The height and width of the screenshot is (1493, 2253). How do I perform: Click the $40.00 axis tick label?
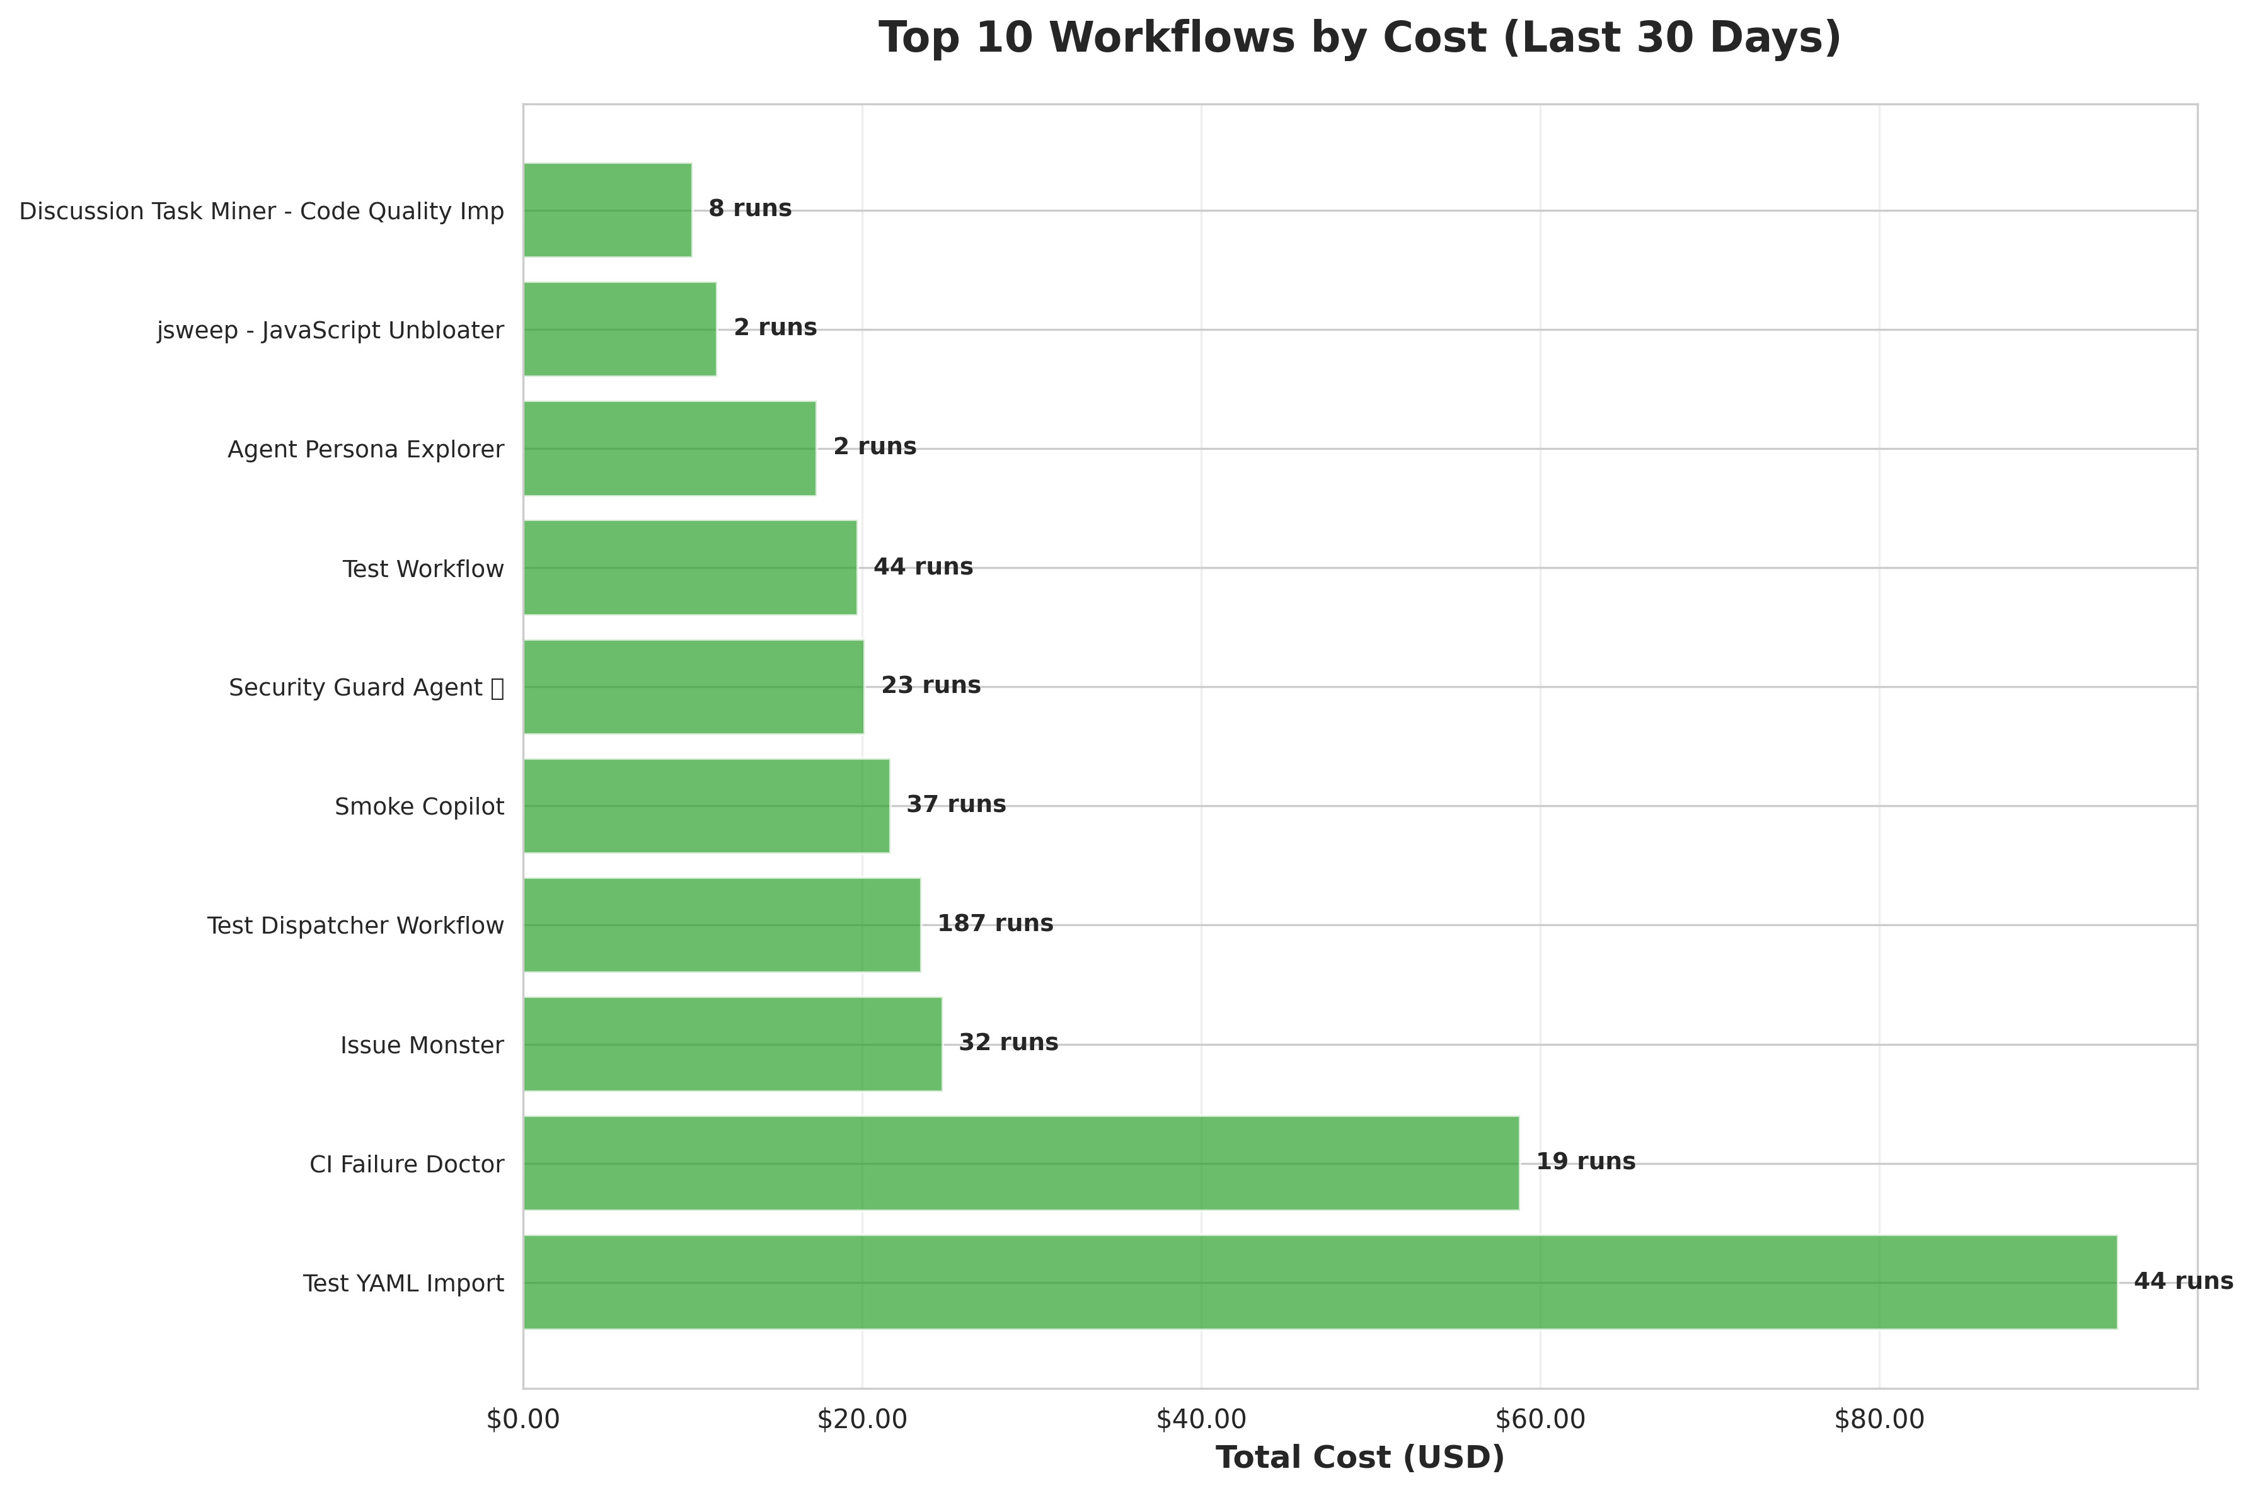point(1201,1420)
